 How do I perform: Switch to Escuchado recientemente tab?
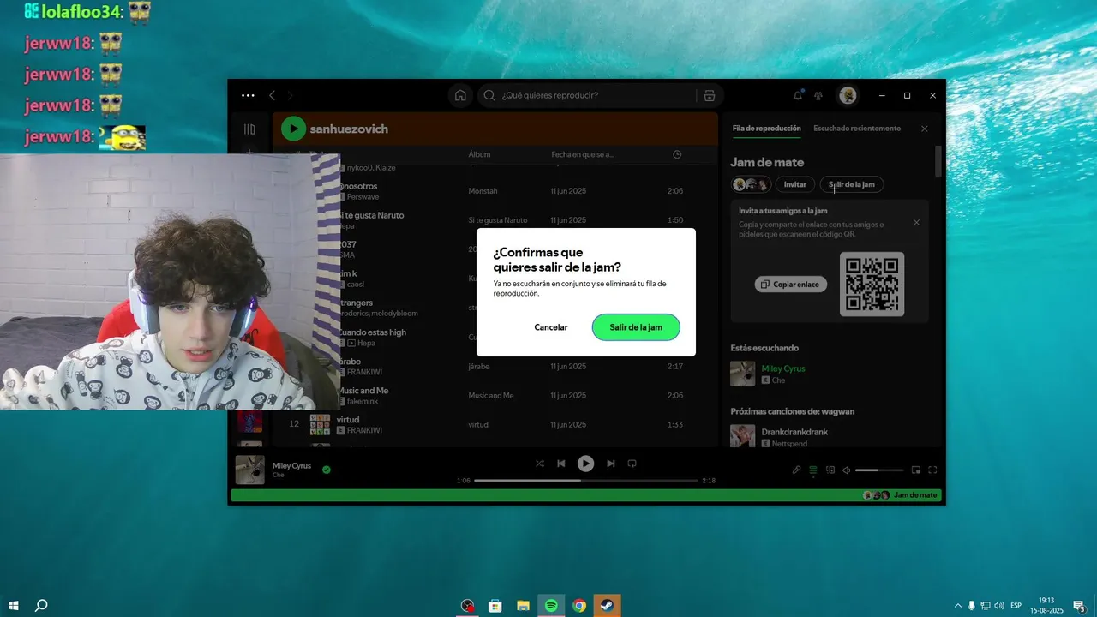click(857, 129)
